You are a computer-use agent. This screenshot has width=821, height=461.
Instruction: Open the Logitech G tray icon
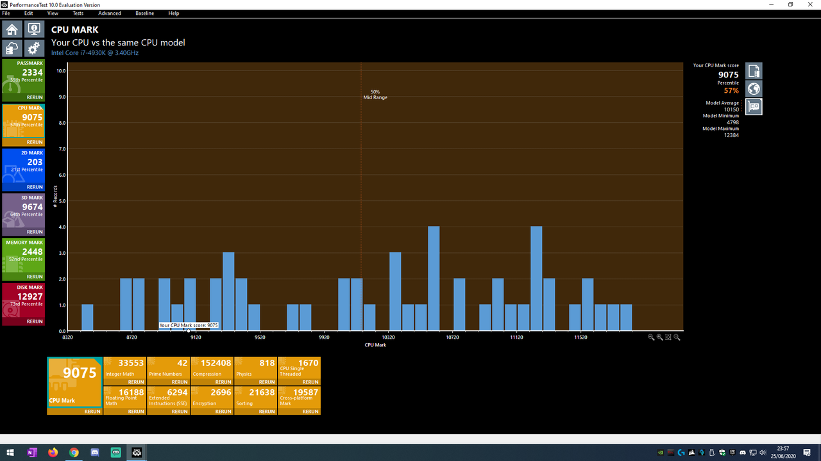point(681,453)
